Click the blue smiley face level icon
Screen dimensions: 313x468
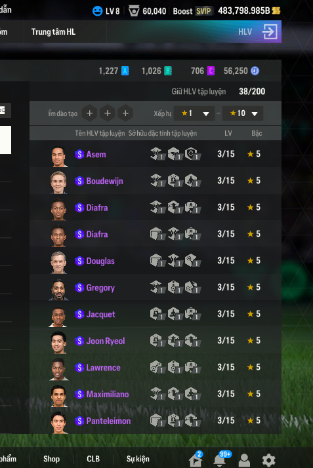click(97, 11)
